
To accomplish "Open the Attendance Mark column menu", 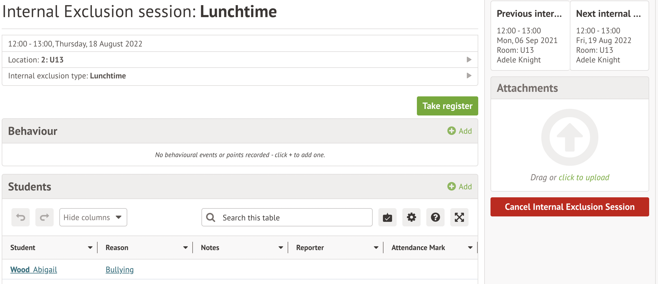I will pyautogui.click(x=470, y=248).
